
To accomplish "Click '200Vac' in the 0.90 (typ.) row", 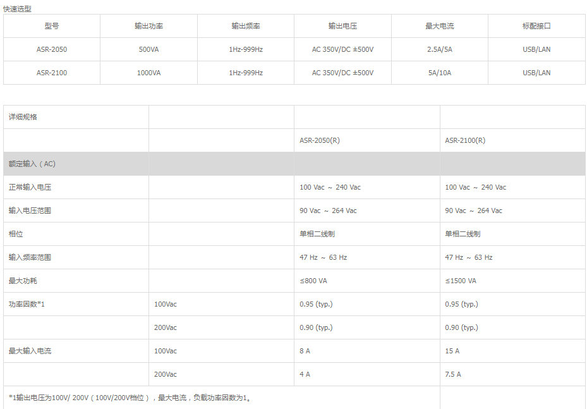I will click(x=166, y=327).
